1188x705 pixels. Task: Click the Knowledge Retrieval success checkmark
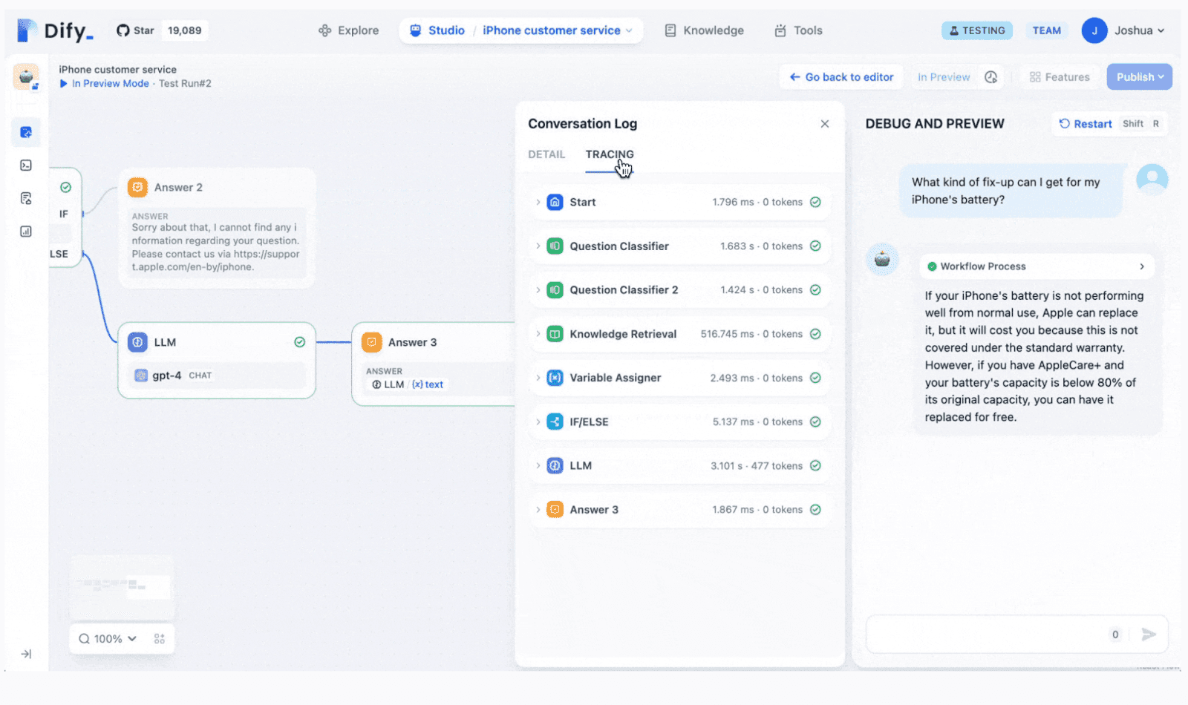point(815,334)
